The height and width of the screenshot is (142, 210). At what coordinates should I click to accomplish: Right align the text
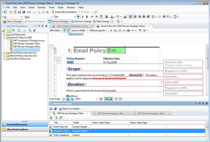pos(139,17)
